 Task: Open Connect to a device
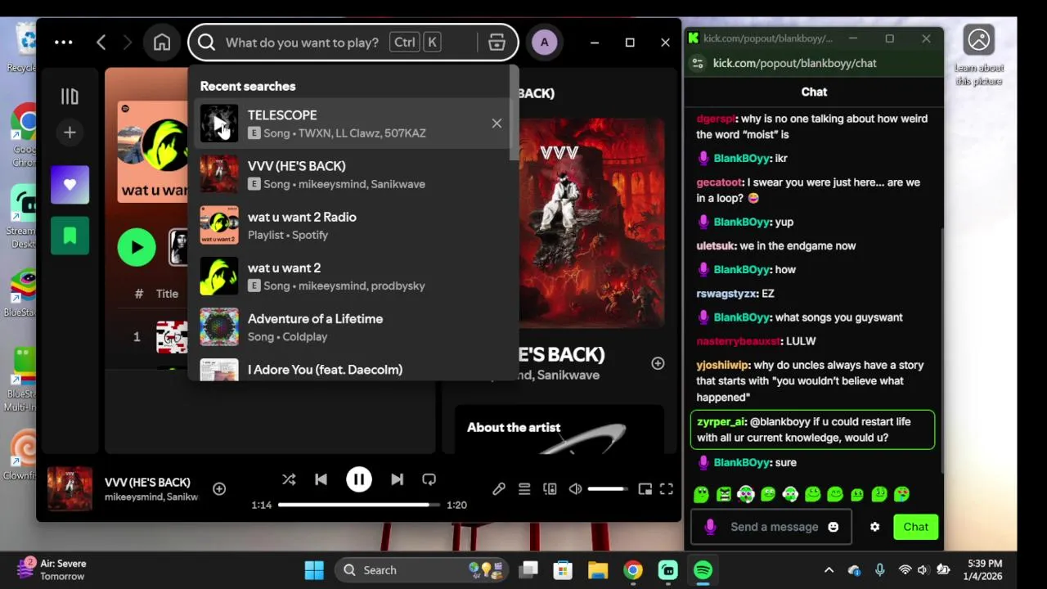tap(550, 489)
